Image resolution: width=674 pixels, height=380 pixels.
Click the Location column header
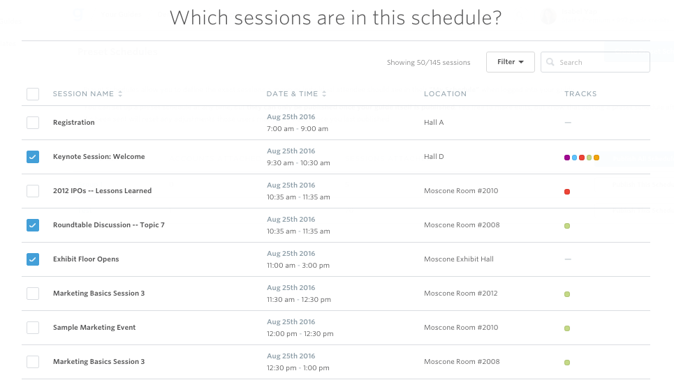click(x=445, y=94)
